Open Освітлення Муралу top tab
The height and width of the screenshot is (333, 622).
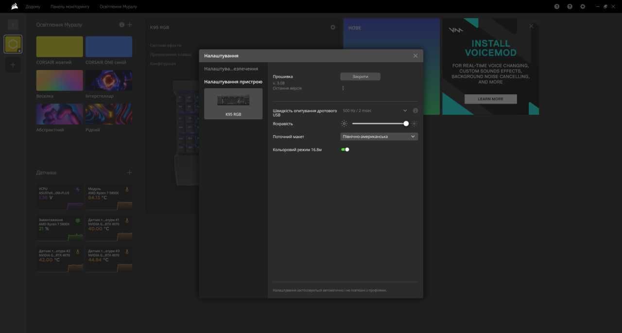[x=118, y=7]
